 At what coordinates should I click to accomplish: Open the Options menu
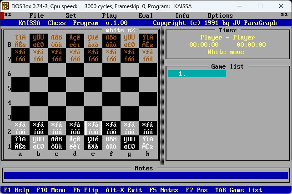[220, 15]
